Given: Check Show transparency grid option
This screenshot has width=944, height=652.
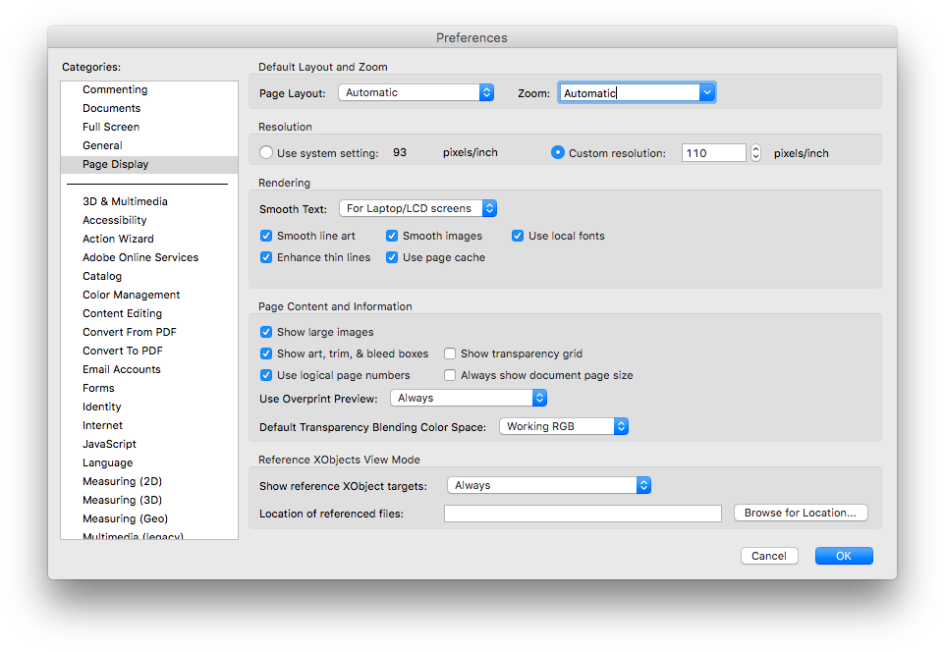Looking at the screenshot, I should tap(450, 353).
